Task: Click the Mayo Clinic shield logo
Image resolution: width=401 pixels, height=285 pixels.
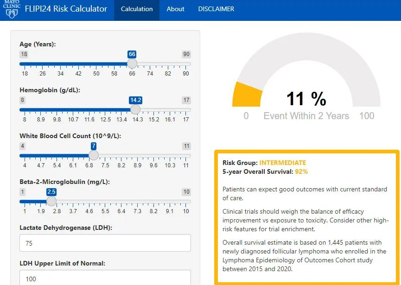Action: [12, 10]
